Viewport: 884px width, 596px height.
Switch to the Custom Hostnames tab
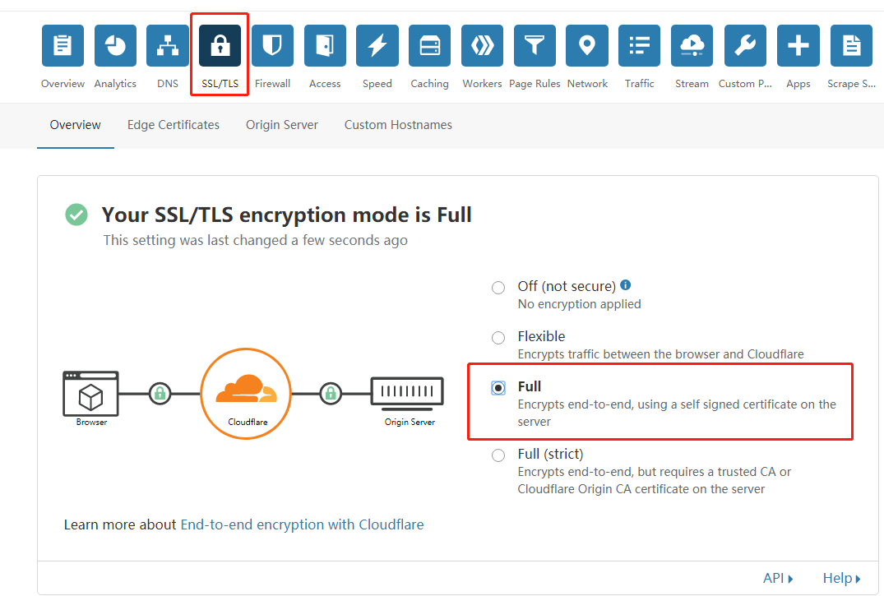tap(398, 125)
